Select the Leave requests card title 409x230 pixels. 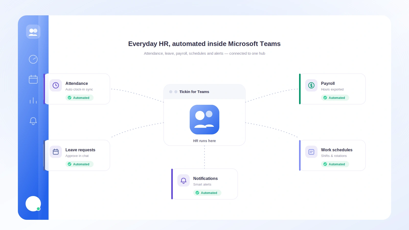pyautogui.click(x=80, y=150)
